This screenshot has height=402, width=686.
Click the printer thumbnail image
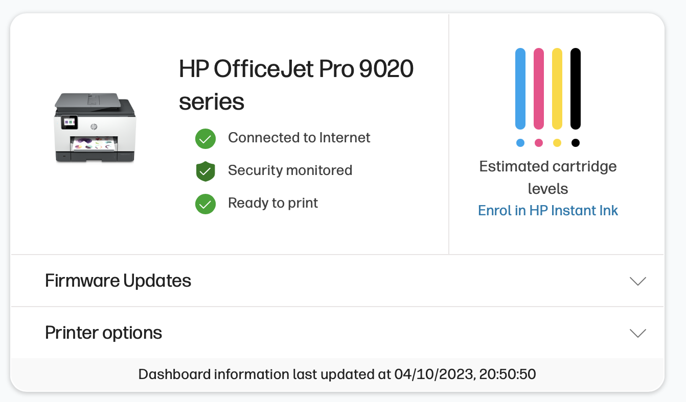[x=95, y=128]
